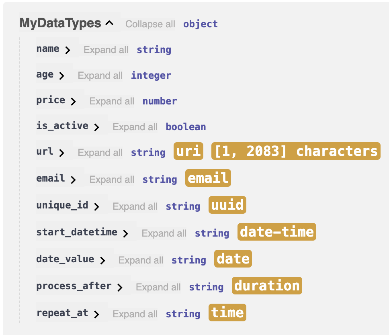Expand the age property chevron

coord(61,76)
